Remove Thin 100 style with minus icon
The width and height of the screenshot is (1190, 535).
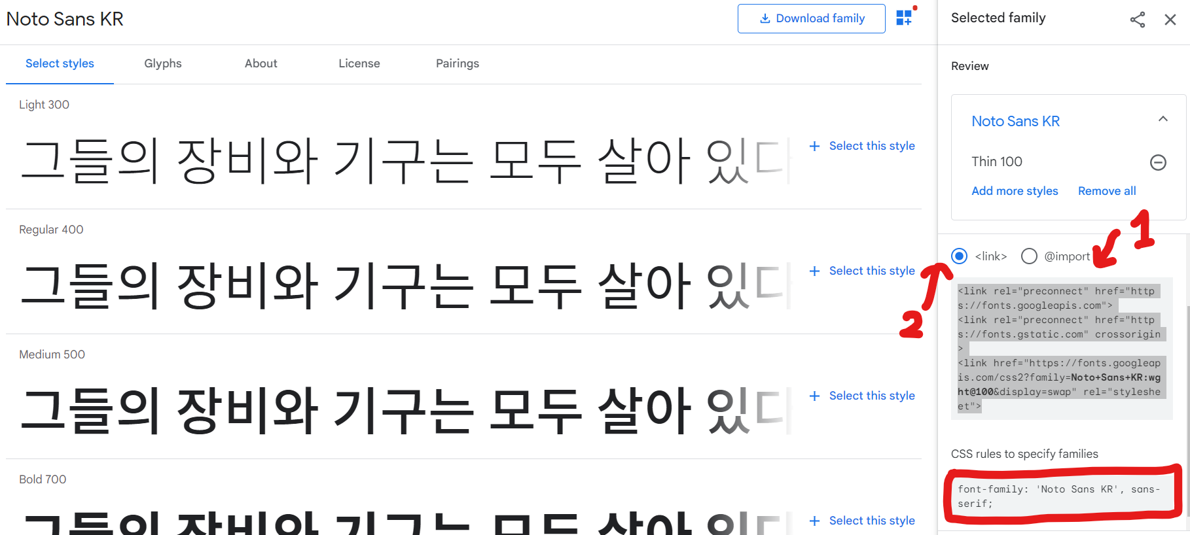1158,162
